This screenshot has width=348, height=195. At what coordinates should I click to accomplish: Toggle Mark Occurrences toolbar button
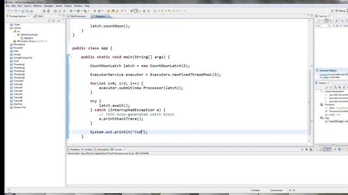136,11
